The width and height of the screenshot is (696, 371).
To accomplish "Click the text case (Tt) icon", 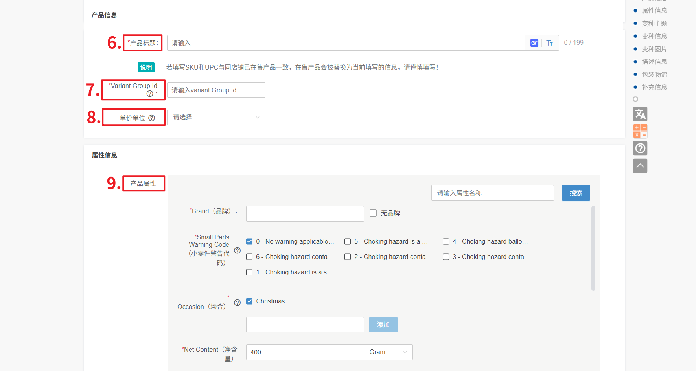I will tap(550, 43).
